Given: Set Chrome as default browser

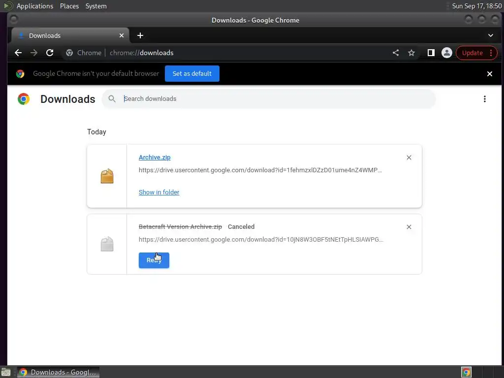Looking at the screenshot, I should (192, 74).
